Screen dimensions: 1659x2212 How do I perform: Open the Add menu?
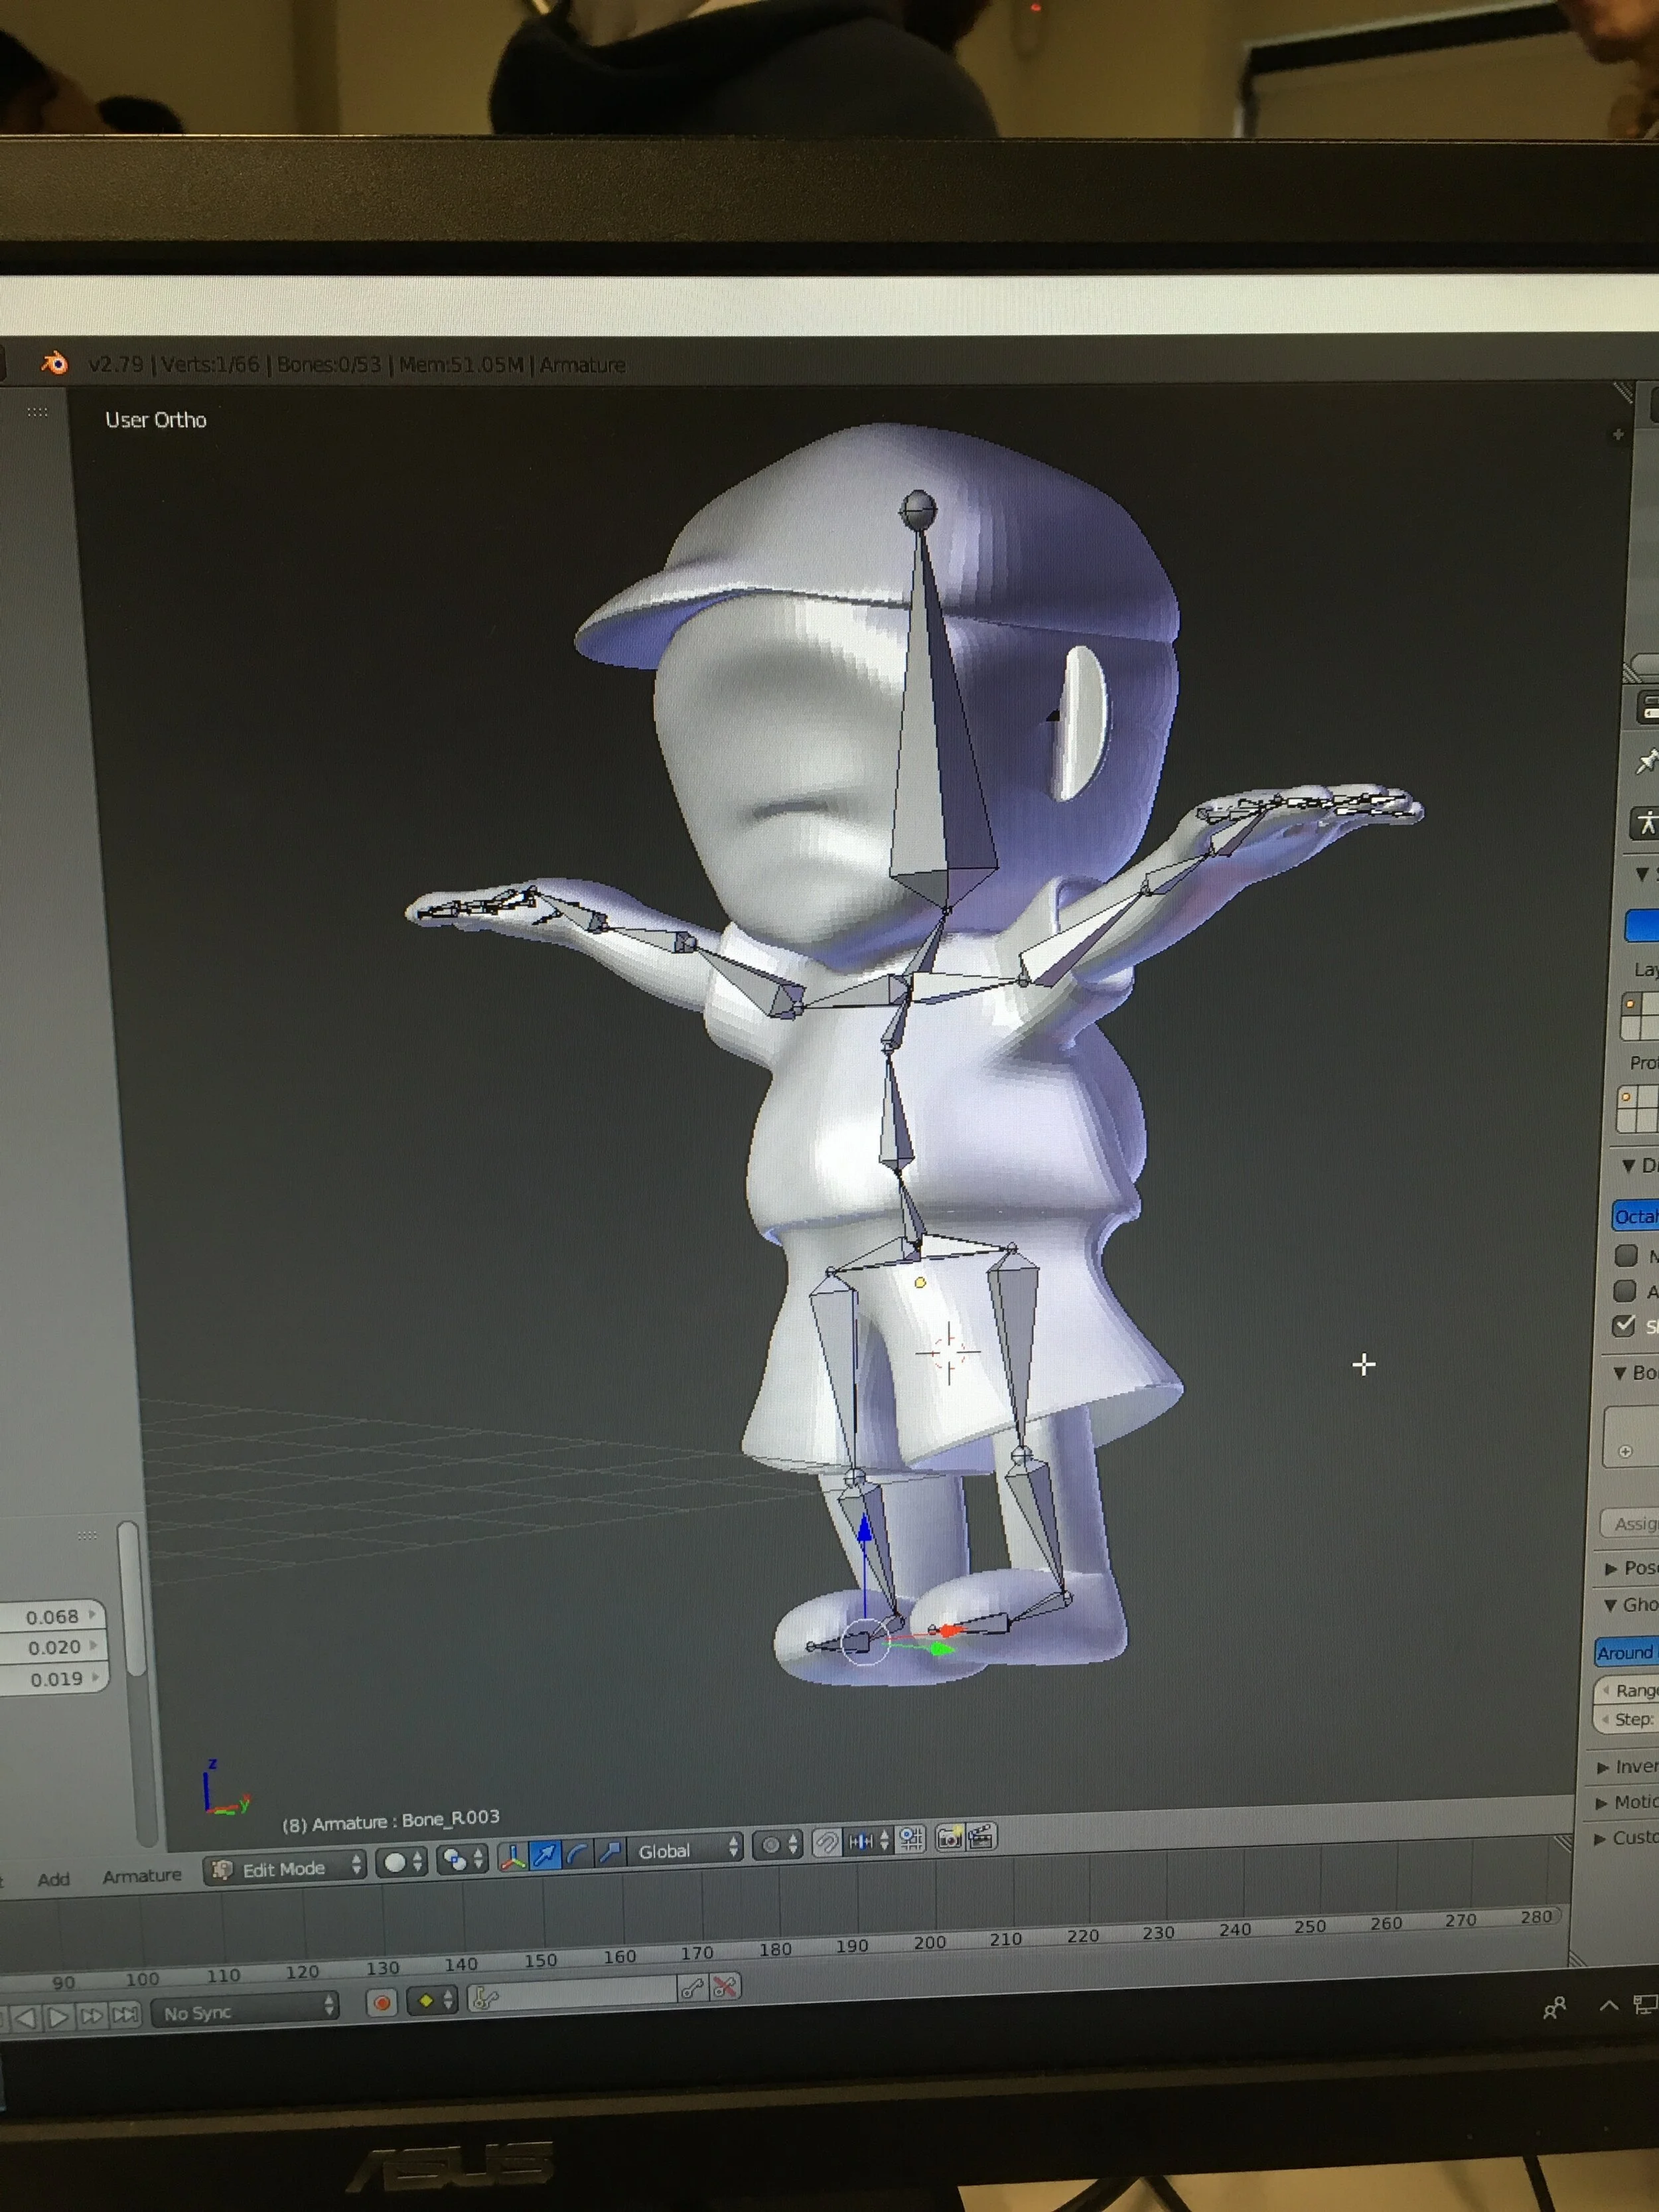[53, 1880]
